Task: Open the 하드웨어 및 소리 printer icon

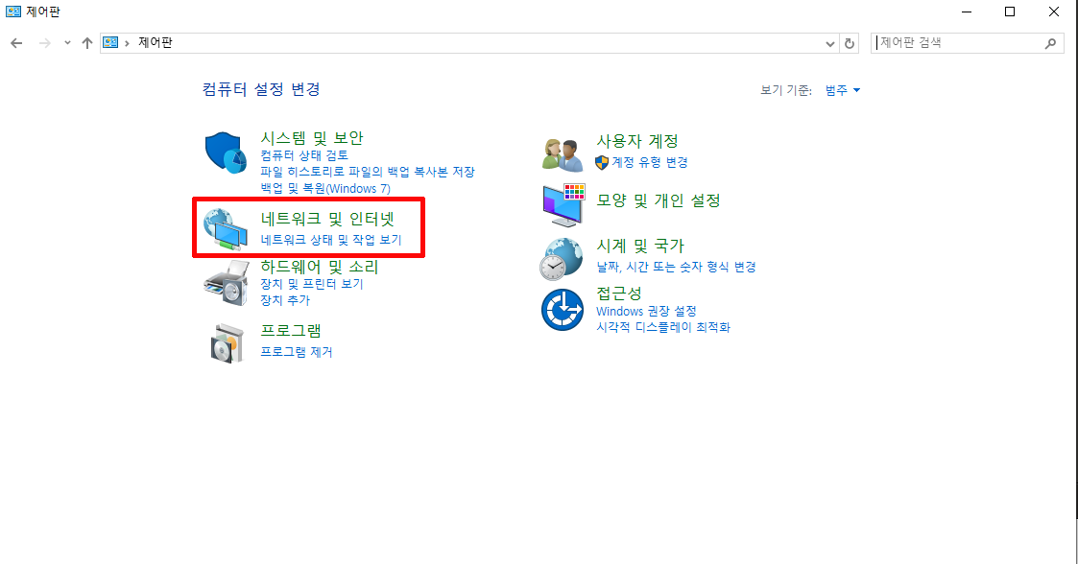Action: (226, 283)
